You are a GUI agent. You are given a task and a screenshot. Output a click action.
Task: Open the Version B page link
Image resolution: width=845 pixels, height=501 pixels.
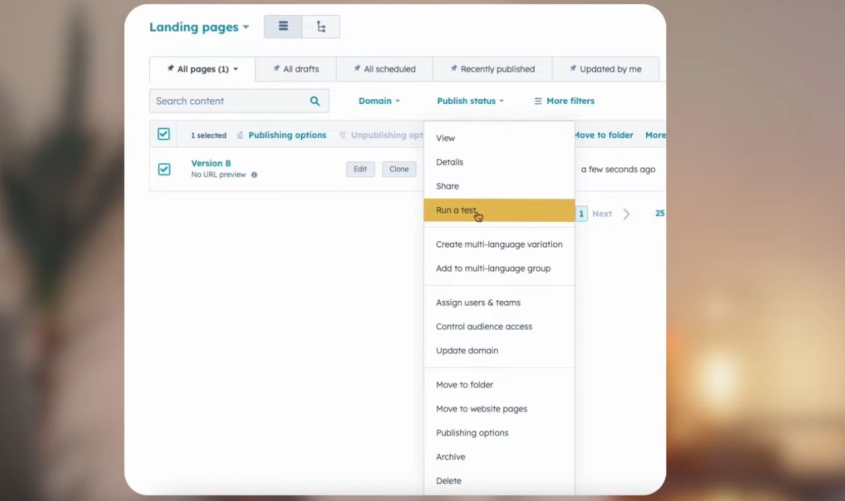click(211, 163)
